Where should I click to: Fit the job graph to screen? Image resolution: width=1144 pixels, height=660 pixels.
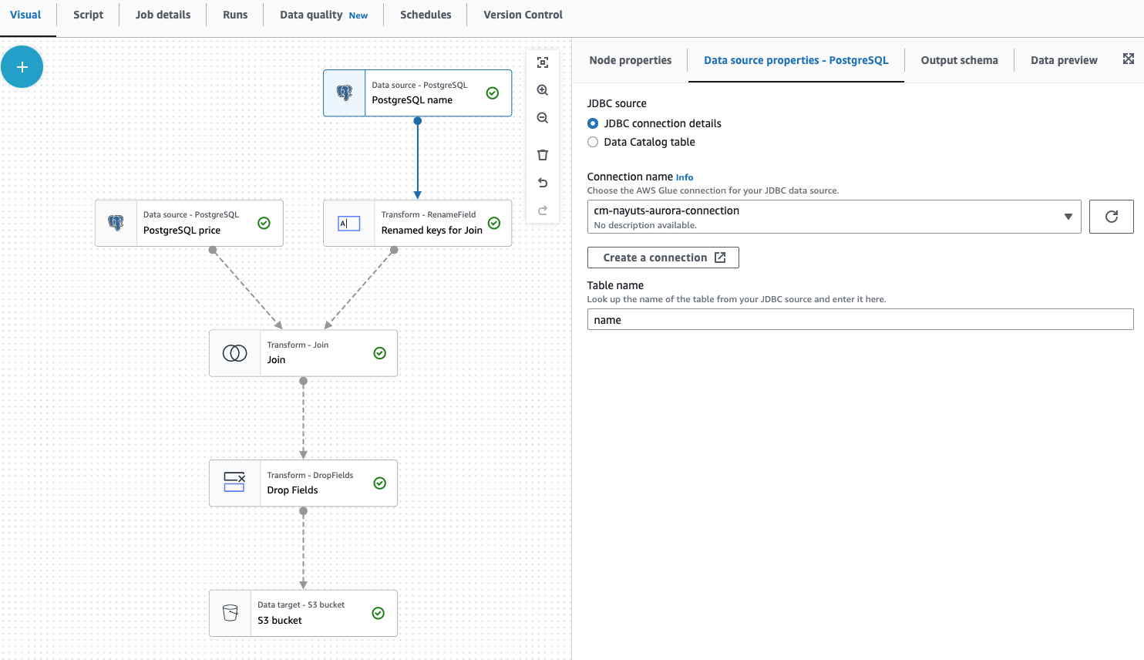click(543, 62)
